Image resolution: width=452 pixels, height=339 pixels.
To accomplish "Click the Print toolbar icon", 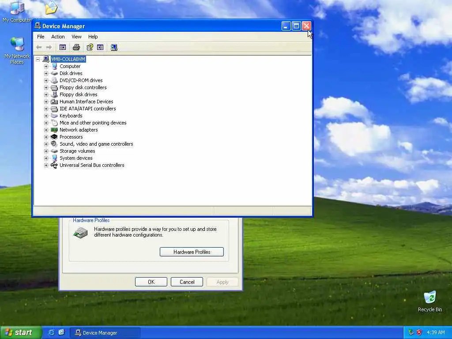I will pos(76,47).
